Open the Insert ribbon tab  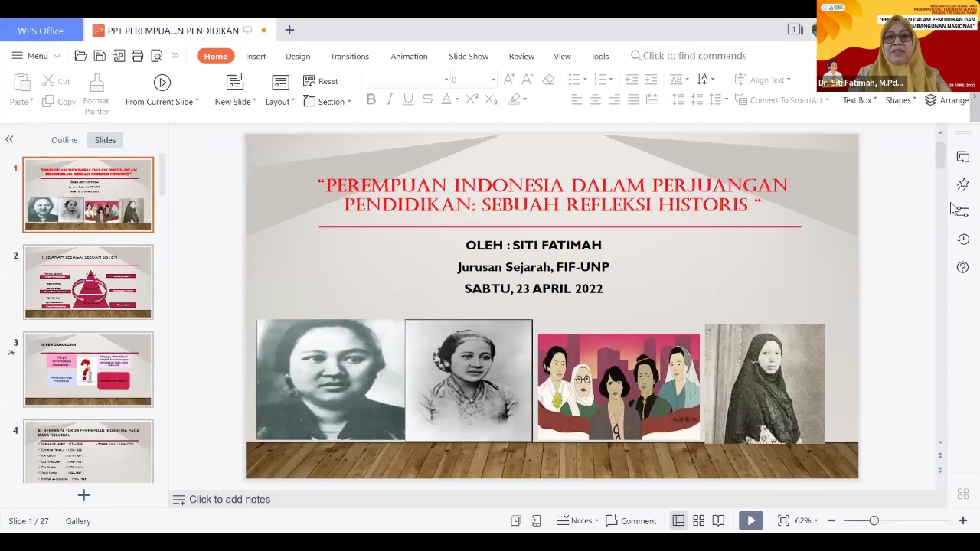[x=256, y=56]
